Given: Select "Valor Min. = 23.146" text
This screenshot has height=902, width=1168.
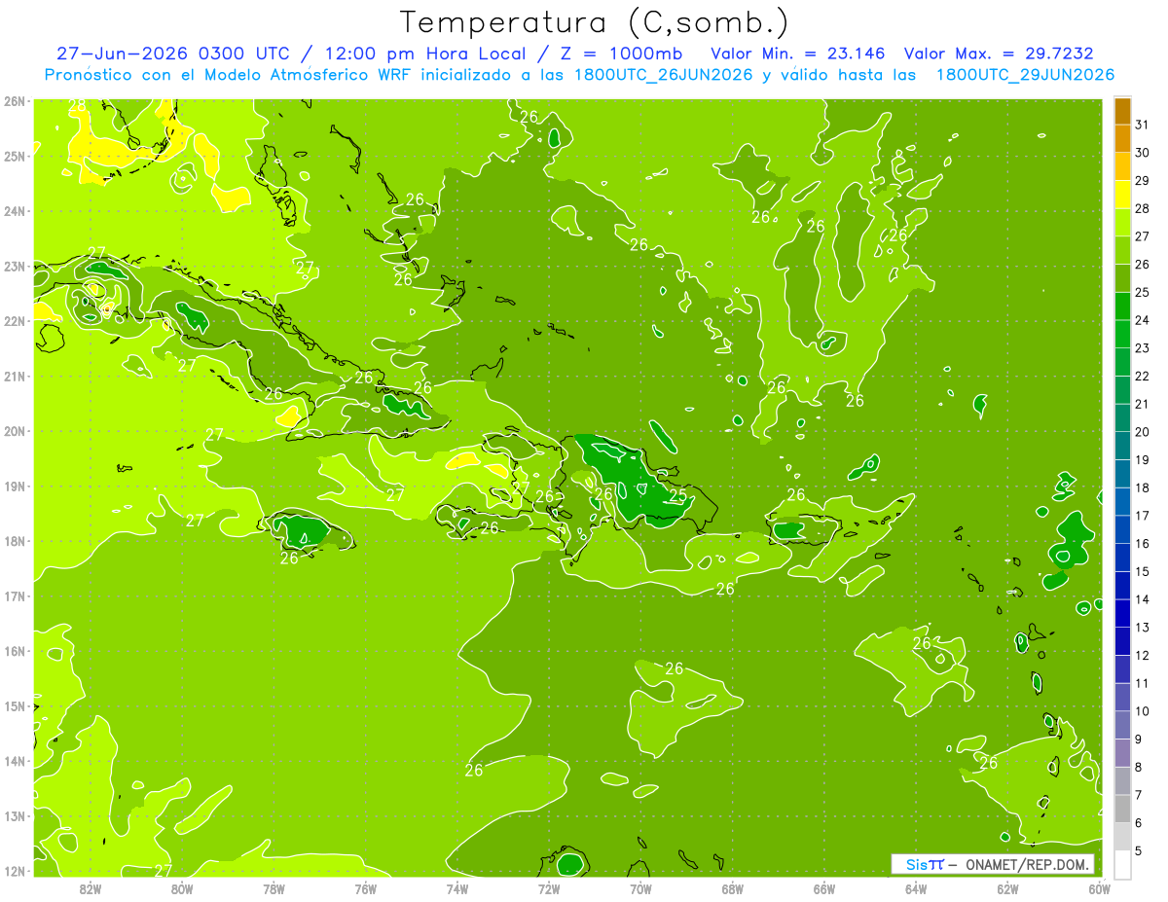Looking at the screenshot, I should click(798, 54).
